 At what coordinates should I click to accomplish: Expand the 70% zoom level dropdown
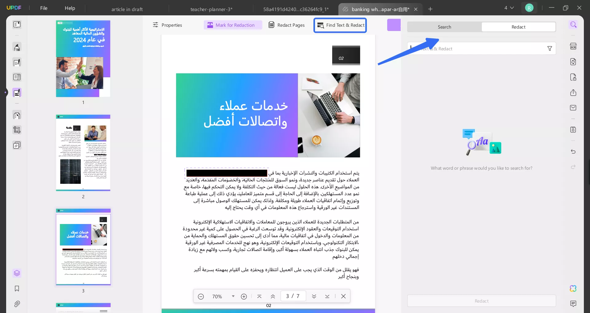pos(233,296)
